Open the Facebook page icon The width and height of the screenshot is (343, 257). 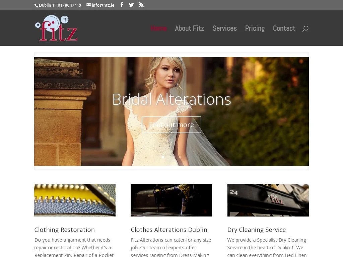pos(122,5)
